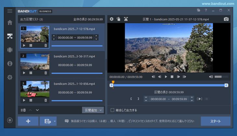Enable the 結合して出力する checkbox
This screenshot has height=136, width=237.
(112, 110)
